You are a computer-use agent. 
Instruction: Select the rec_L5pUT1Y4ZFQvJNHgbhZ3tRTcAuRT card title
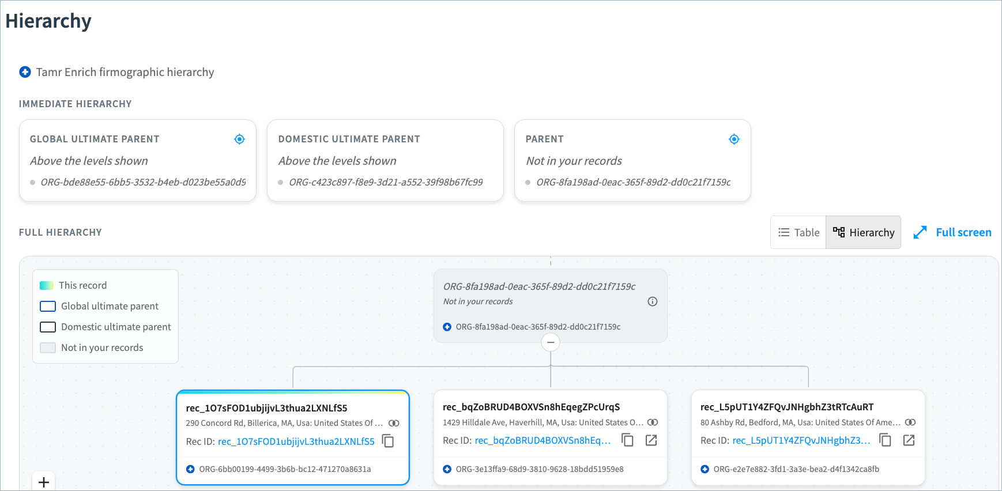[787, 407]
